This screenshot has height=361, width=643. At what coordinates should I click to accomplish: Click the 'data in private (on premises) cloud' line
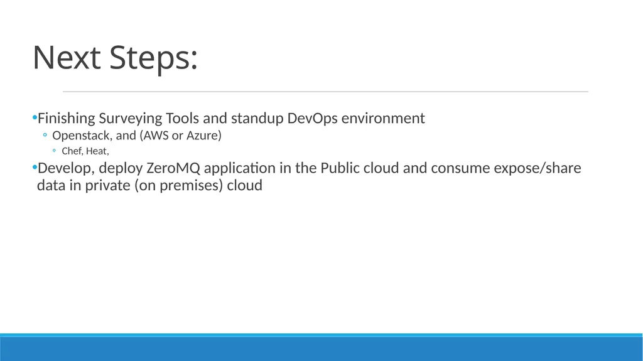pyautogui.click(x=149, y=185)
